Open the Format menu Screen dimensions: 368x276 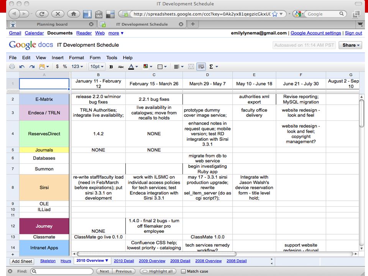(x=77, y=58)
